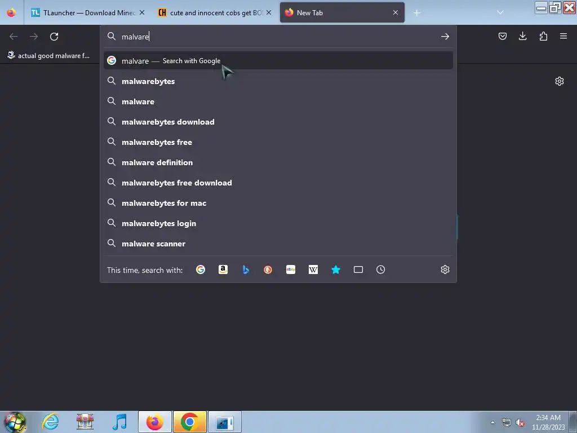This screenshot has height=433, width=577.
Task: Switch to the cute and innocent cobs tab
Action: coord(210,13)
